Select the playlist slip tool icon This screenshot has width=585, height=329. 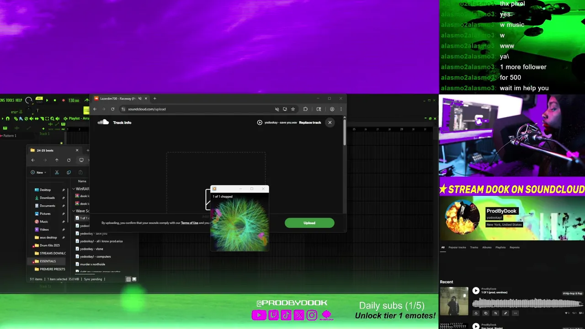(x=37, y=119)
